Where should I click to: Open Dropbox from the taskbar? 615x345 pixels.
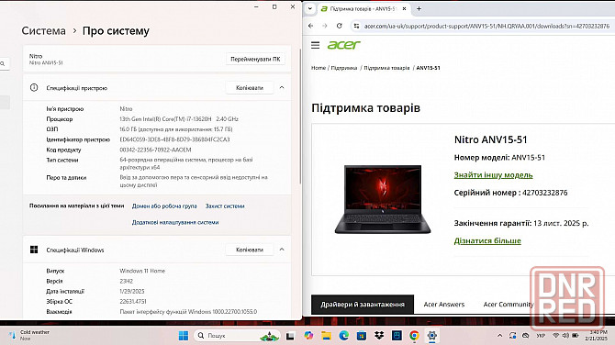(x=379, y=336)
